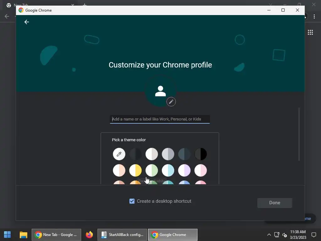Open Google apps grid in background window
Screen dimensions: 321x241
pyautogui.click(x=310, y=32)
